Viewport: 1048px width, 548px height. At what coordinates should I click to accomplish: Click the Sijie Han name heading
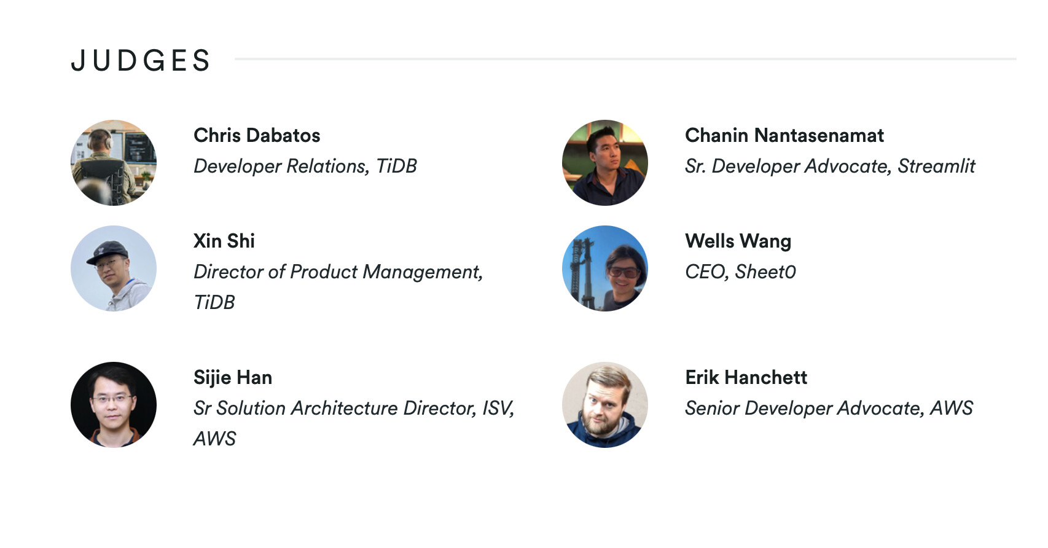[232, 377]
